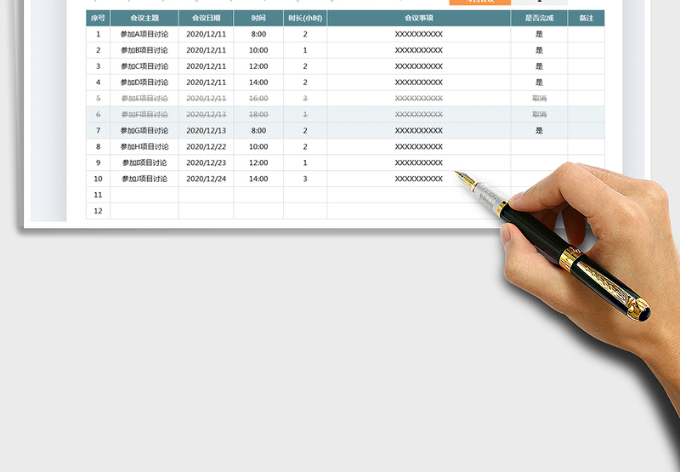The image size is (680, 472).
Task: Click the 会议主题 column header
Action: point(144,18)
